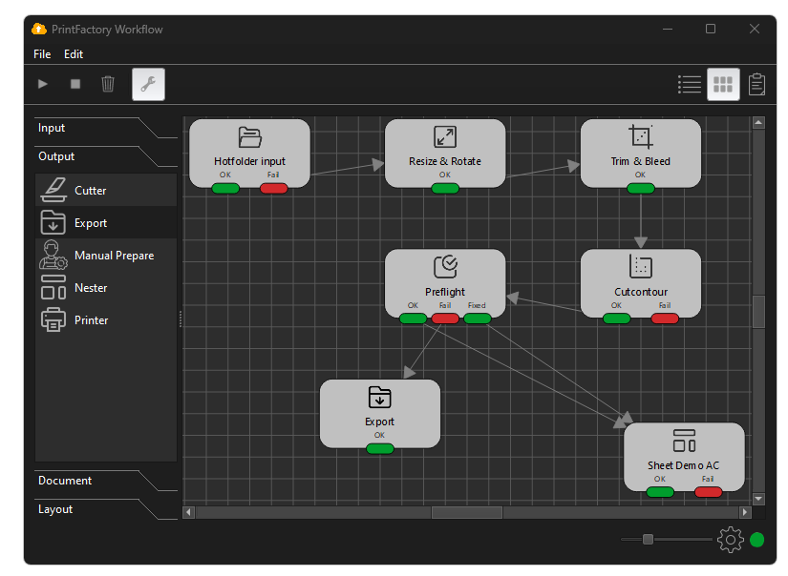Image resolution: width=788 pixels, height=576 pixels.
Task: Click the Hotfolder input OK connector
Action: click(x=225, y=189)
